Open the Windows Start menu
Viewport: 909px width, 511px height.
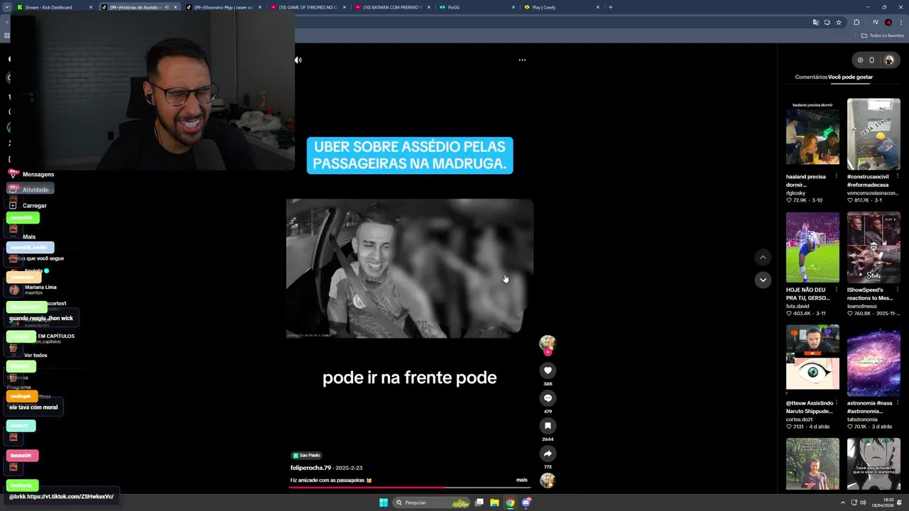(383, 502)
